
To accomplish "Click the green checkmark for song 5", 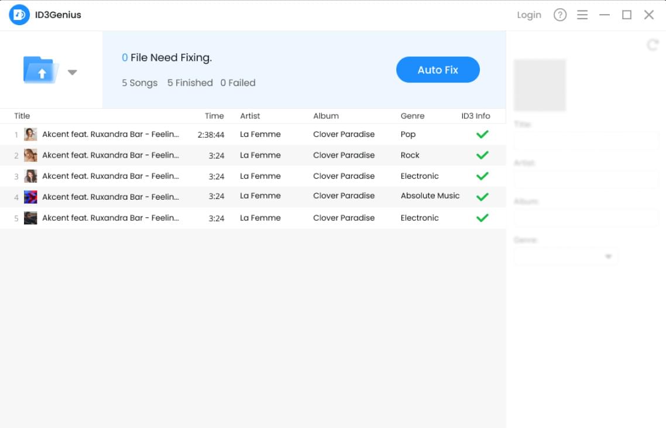I will [482, 218].
